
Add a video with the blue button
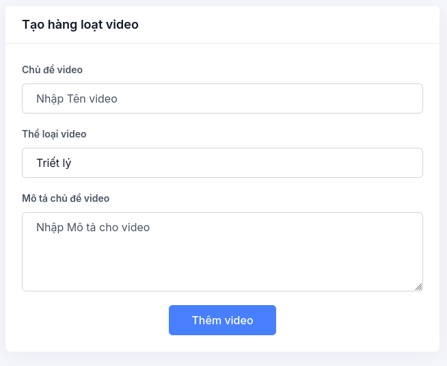[222, 320]
